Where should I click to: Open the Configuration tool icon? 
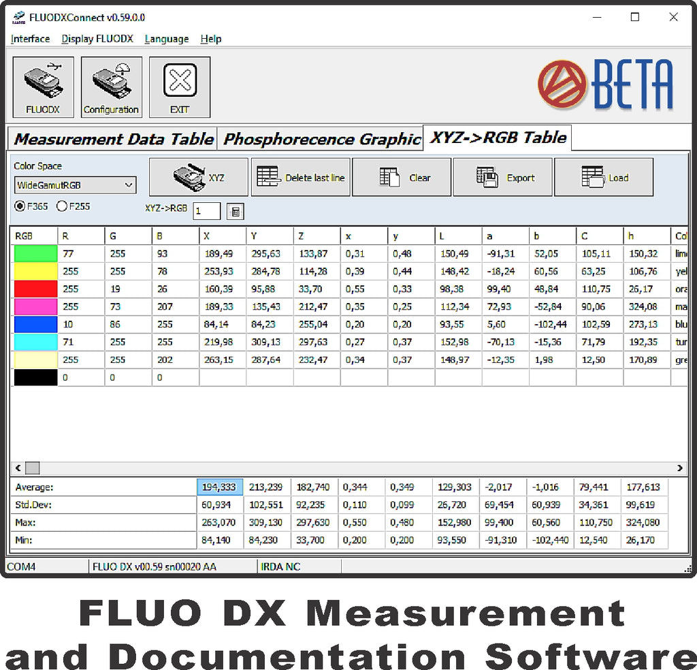click(x=111, y=87)
